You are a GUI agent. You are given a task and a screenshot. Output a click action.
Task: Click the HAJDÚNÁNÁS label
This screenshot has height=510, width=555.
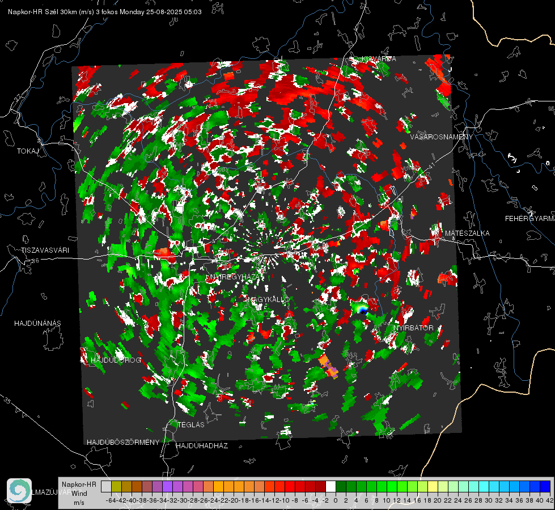point(37,323)
